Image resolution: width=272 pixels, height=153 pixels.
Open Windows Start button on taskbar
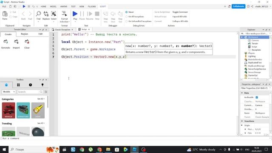4,149
